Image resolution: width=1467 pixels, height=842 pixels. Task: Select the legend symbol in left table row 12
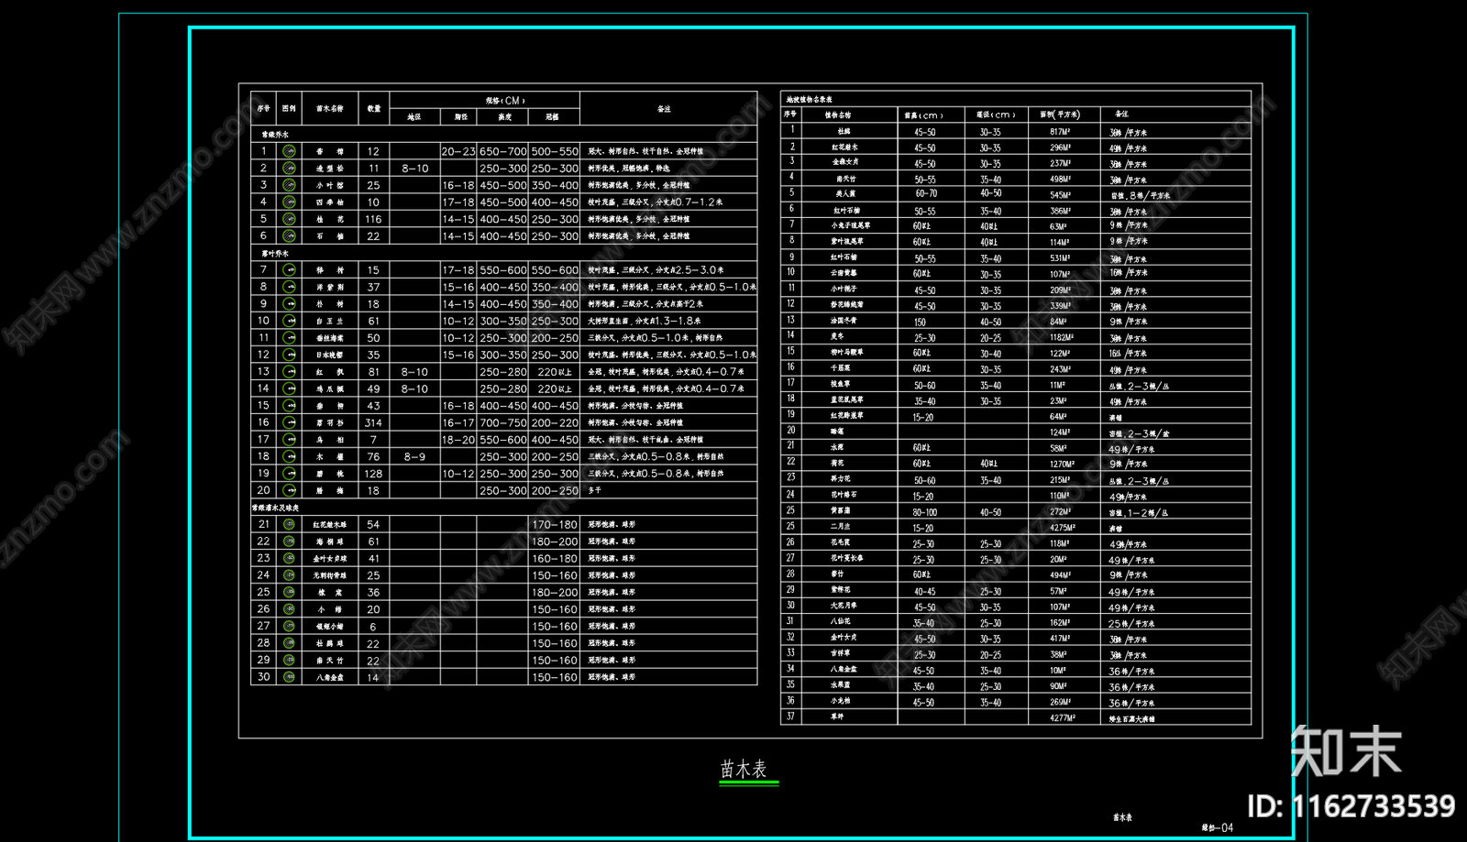pyautogui.click(x=289, y=355)
